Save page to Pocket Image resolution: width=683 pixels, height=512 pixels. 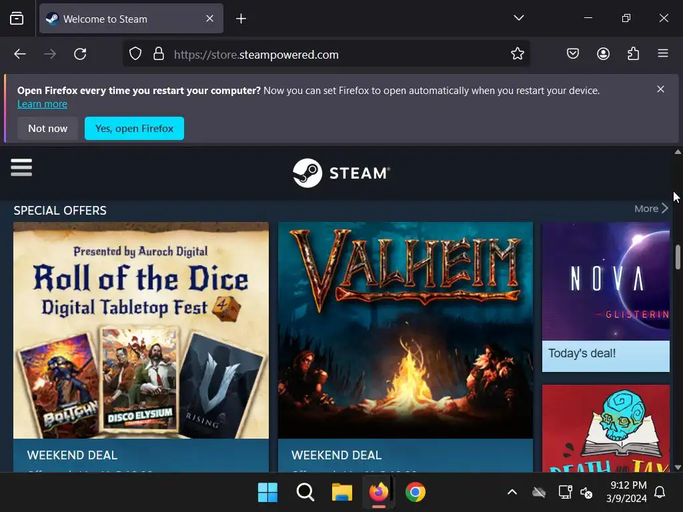tap(573, 53)
